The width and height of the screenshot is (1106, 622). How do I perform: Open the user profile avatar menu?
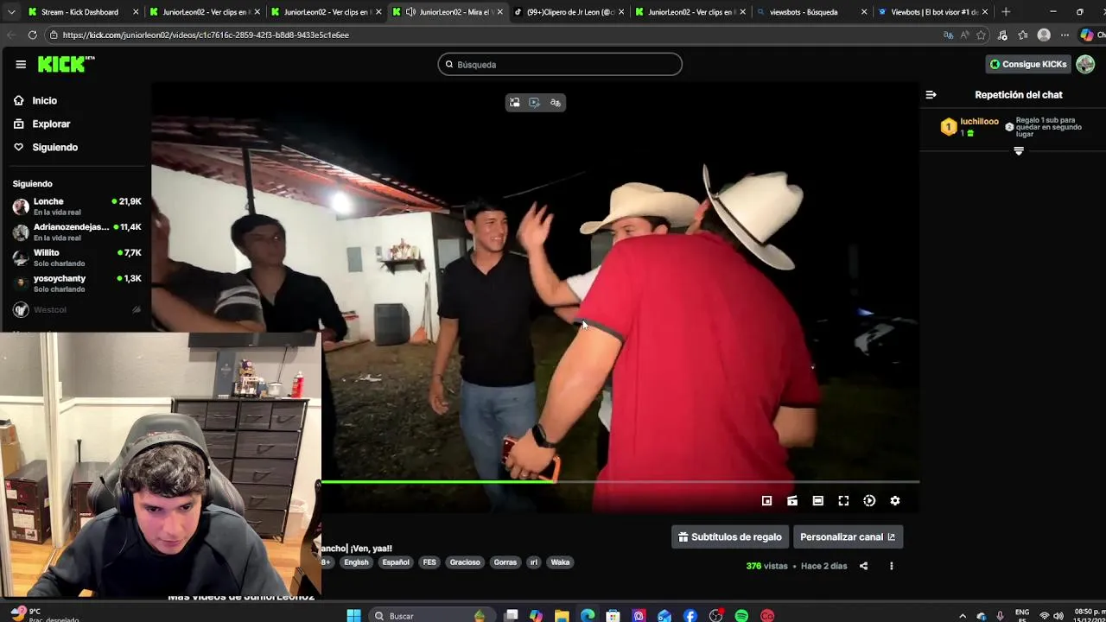(x=1085, y=64)
